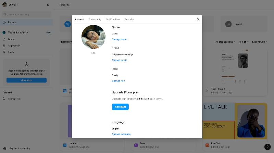
Task: Click sidebar View plans button
Action: (x=26, y=80)
